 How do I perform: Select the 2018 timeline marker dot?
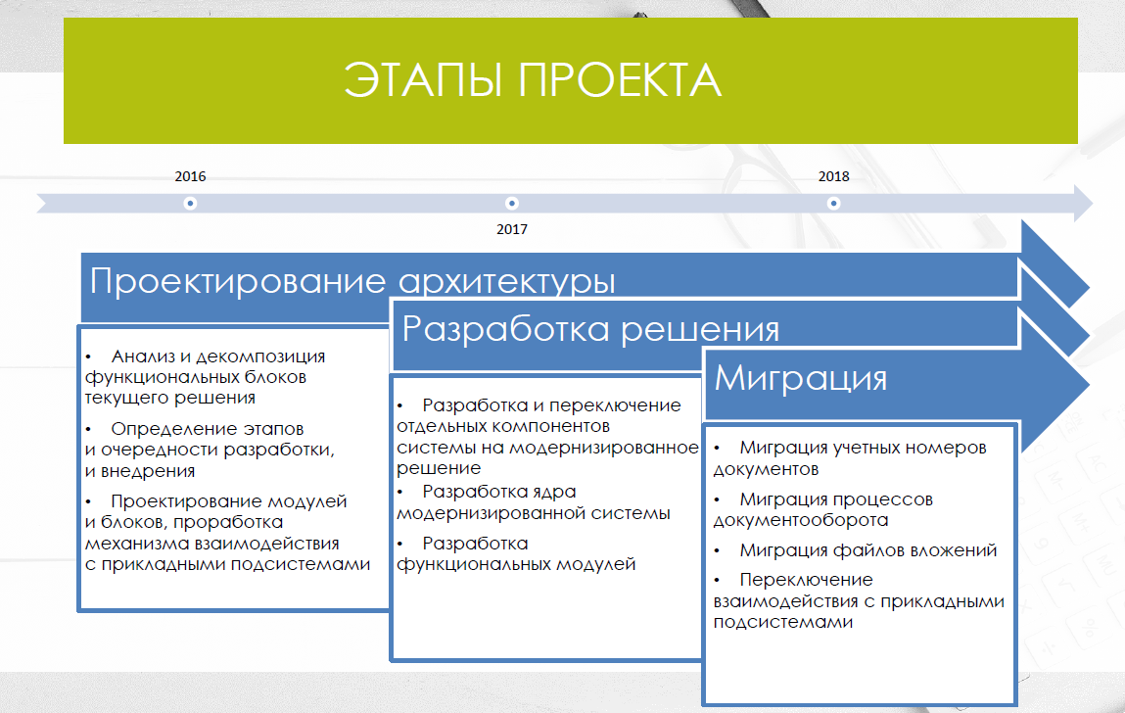click(x=833, y=204)
